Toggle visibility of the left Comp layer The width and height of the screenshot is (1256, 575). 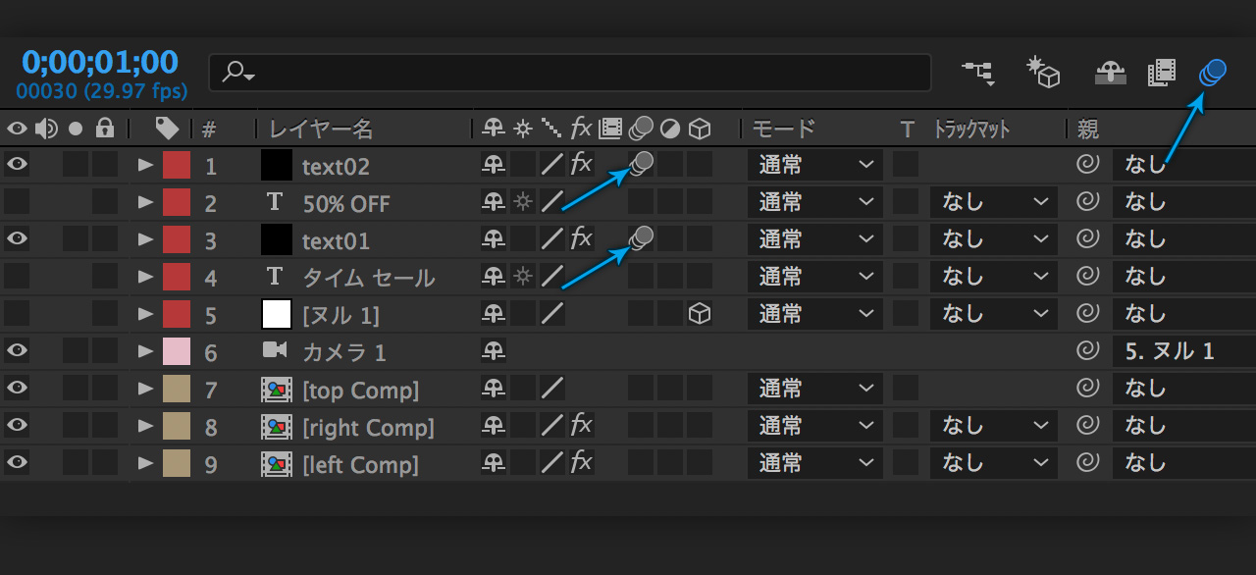tap(17, 463)
